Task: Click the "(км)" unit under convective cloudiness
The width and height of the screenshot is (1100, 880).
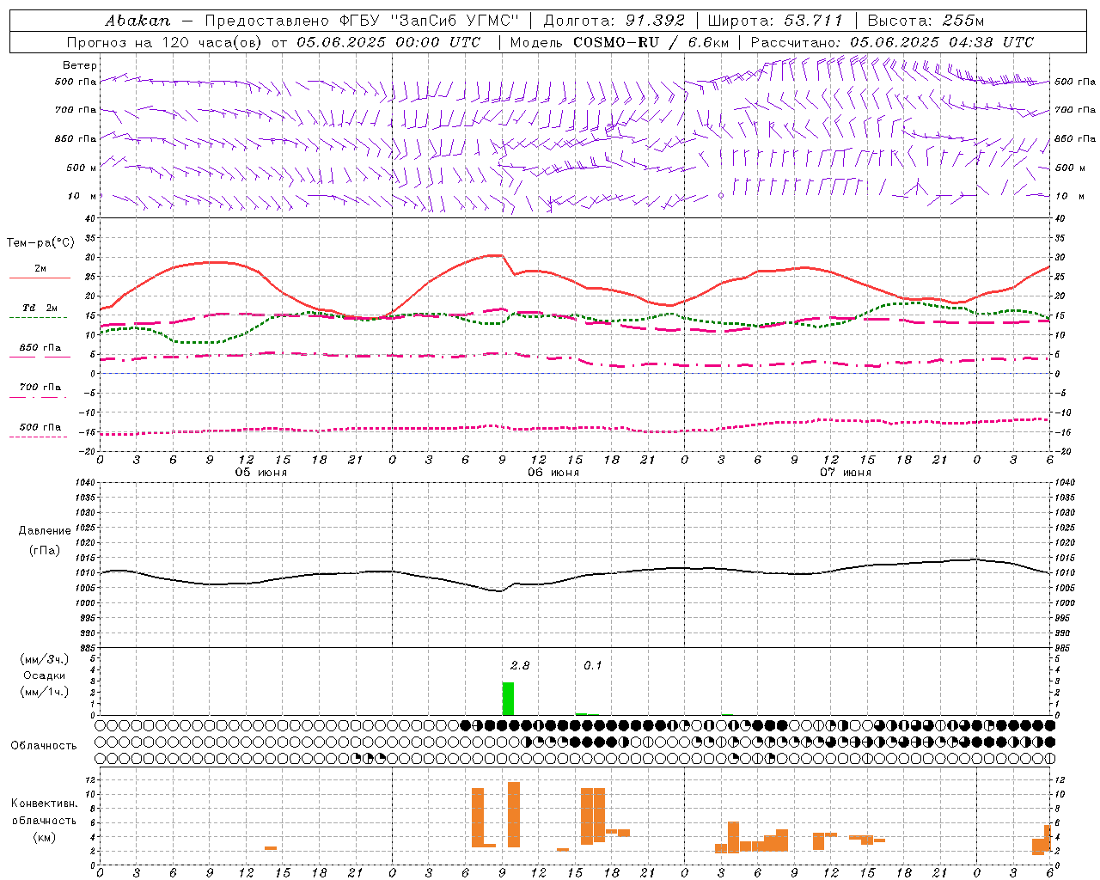Action: (x=45, y=837)
